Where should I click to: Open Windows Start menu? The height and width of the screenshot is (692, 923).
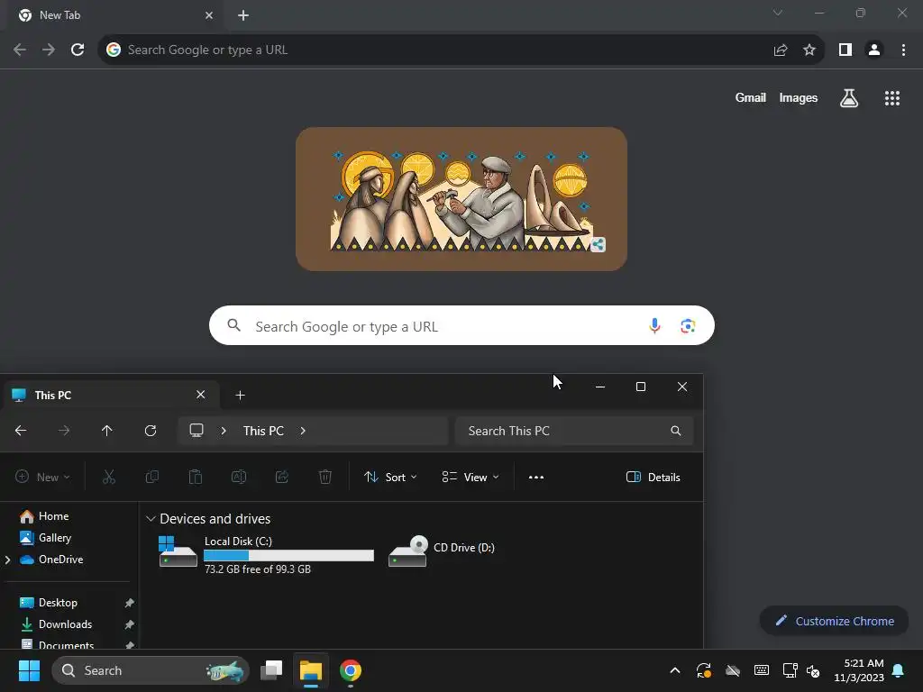point(29,670)
